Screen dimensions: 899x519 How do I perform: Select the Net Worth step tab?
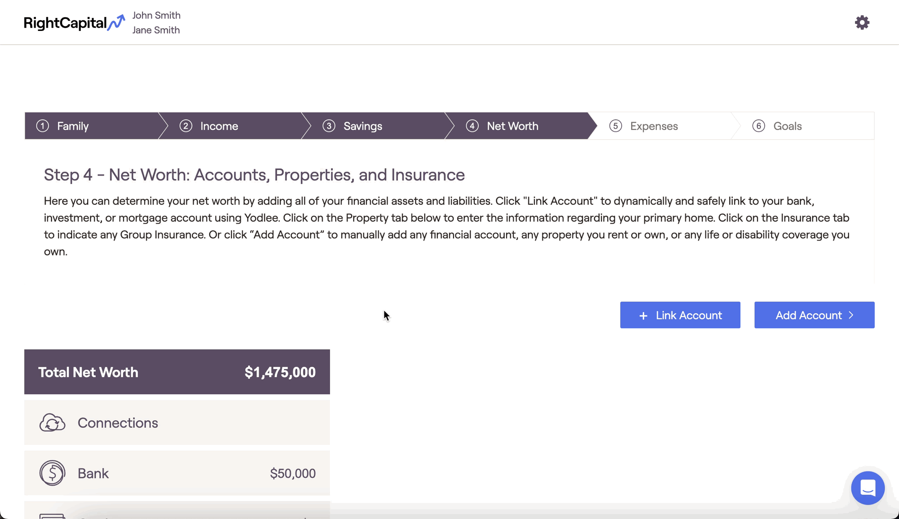pyautogui.click(x=521, y=126)
